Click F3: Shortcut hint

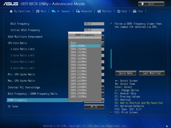point(123,100)
